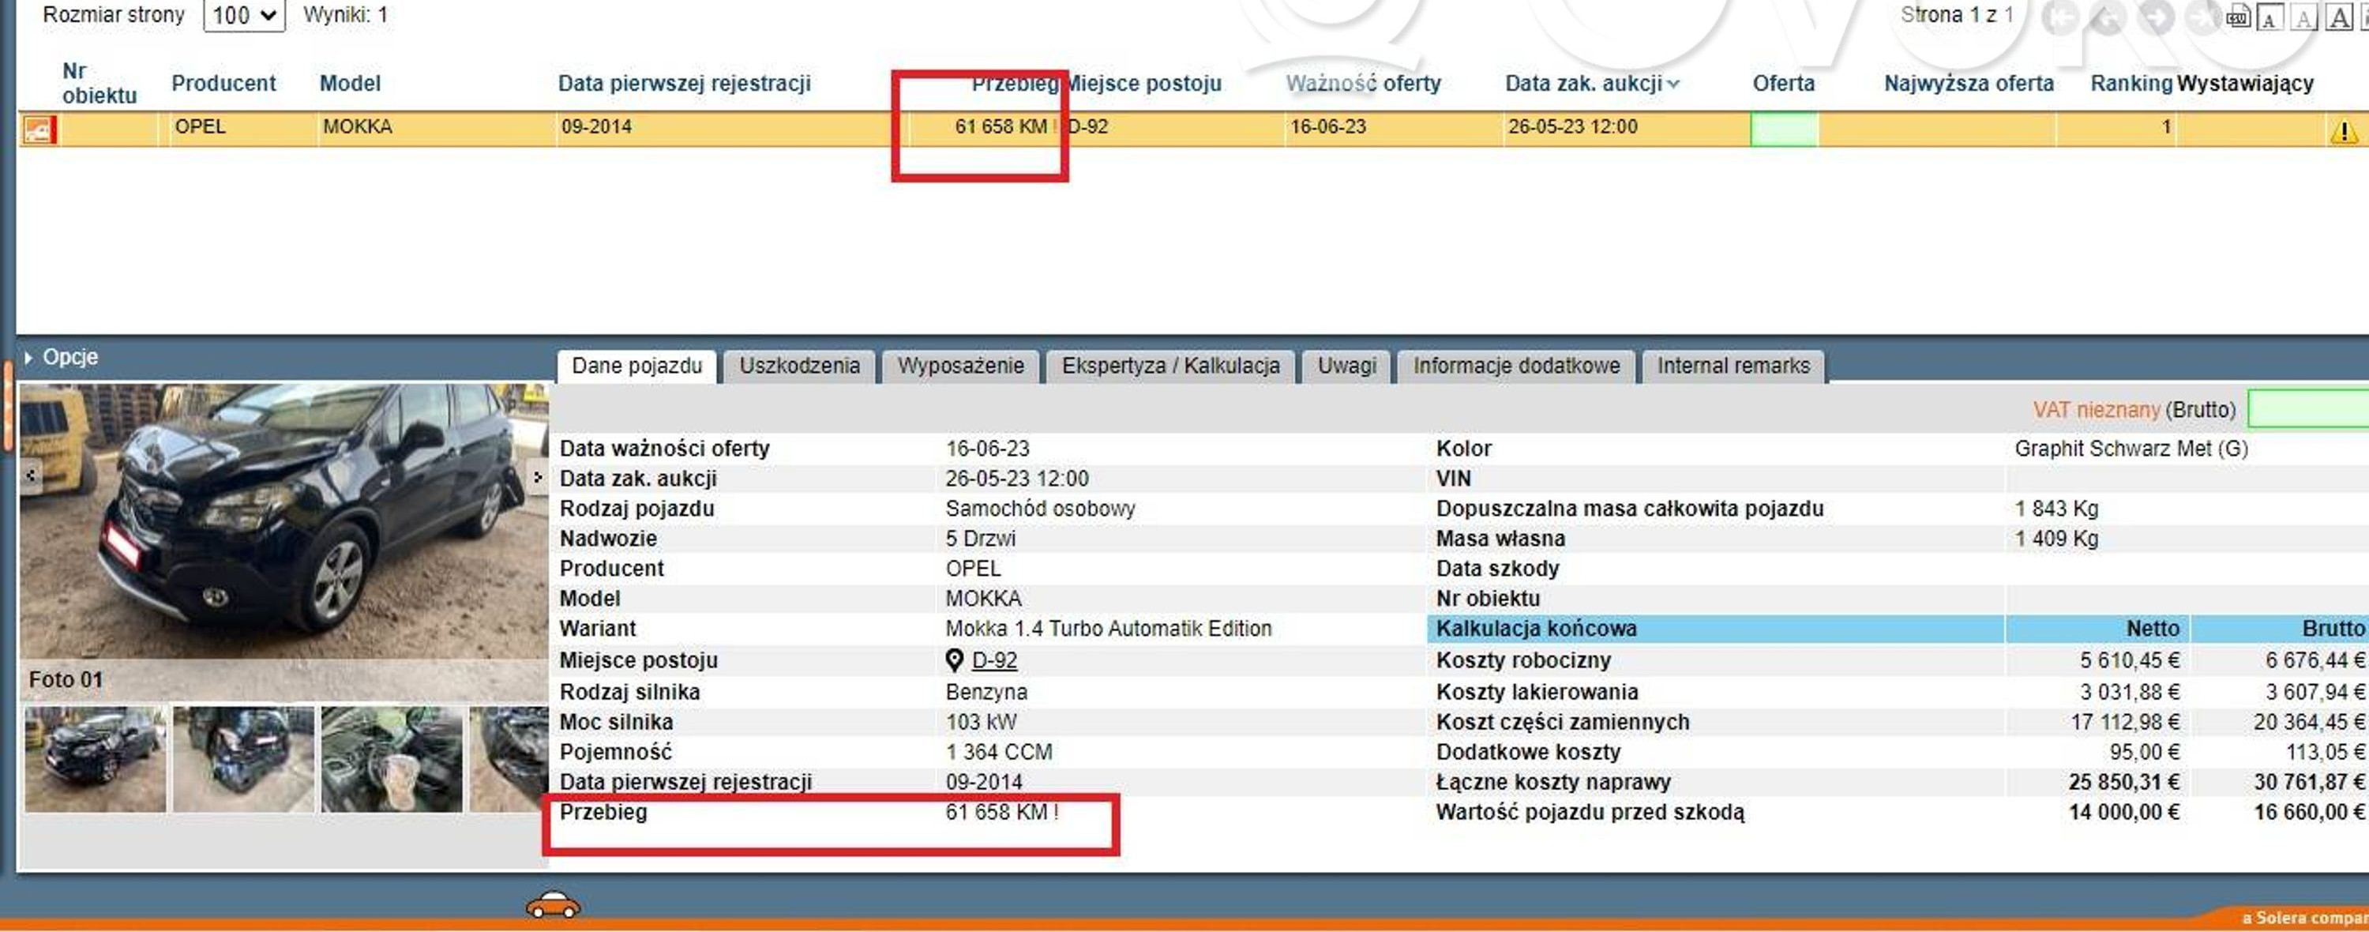Click the 25 850,31 € total repair netto value

tap(2123, 782)
